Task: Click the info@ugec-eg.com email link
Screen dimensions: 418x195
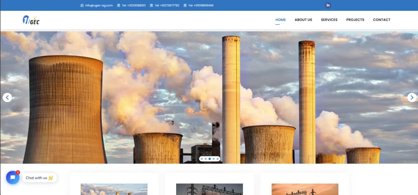Action: pyautogui.click(x=99, y=5)
